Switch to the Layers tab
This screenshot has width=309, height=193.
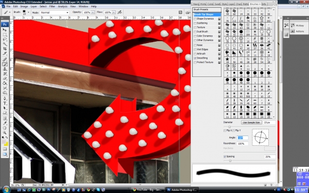point(231,4)
